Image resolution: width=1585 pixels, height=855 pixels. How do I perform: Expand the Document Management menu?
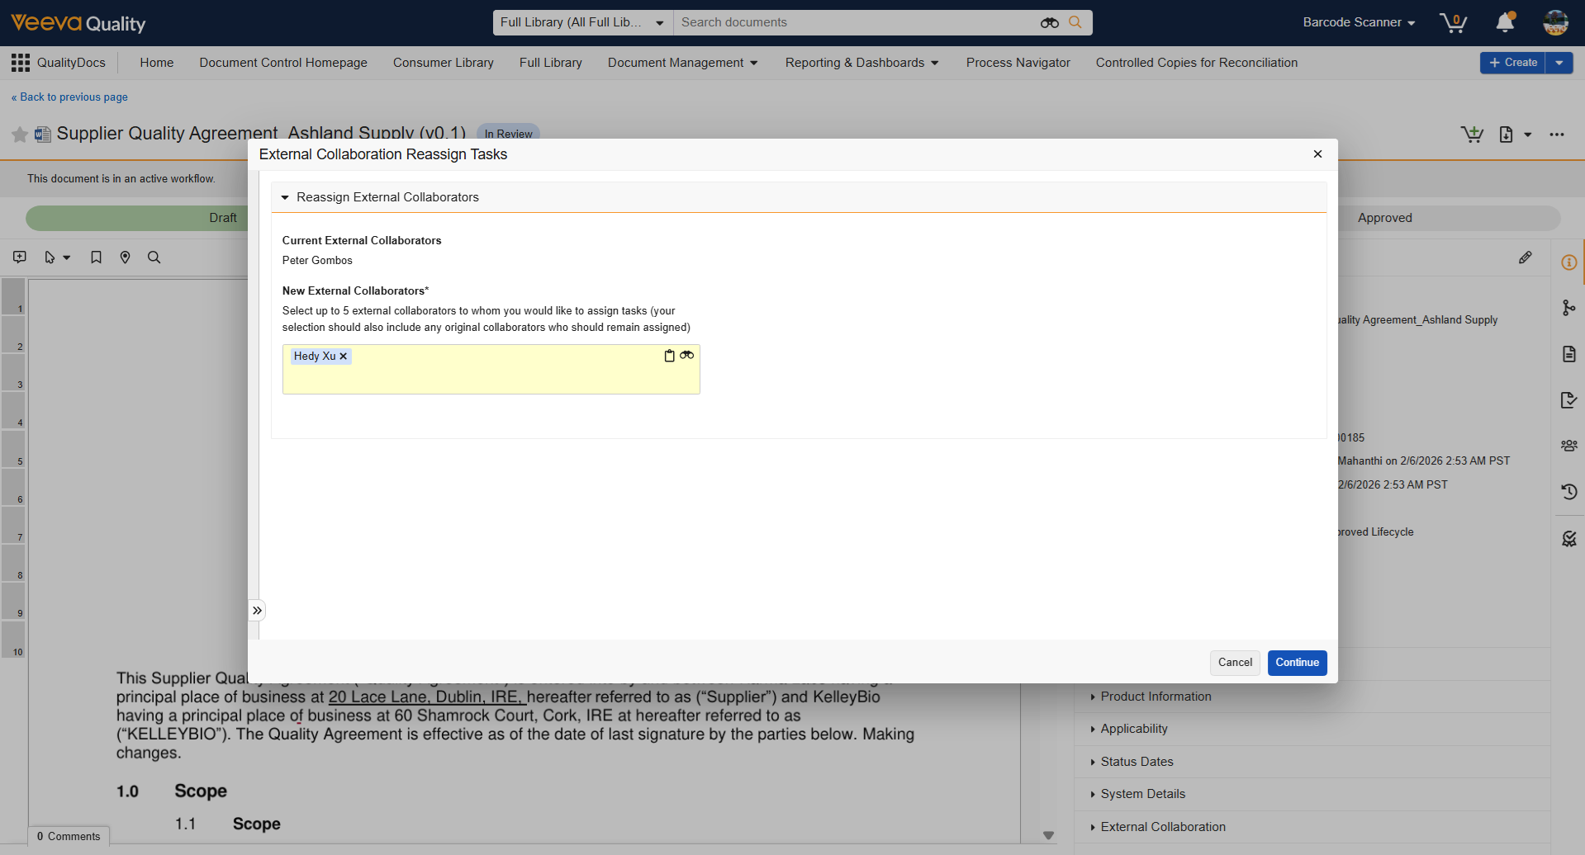682,63
